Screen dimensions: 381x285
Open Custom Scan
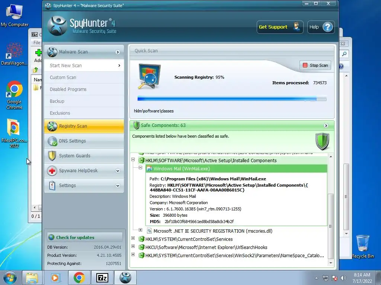pos(84,77)
